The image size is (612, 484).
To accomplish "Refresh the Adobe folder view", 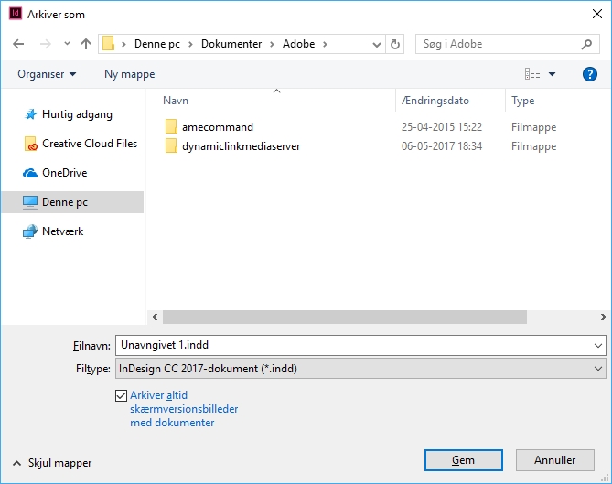I will pyautogui.click(x=394, y=44).
